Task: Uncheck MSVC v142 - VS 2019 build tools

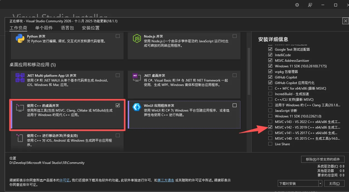Action: click(270, 127)
